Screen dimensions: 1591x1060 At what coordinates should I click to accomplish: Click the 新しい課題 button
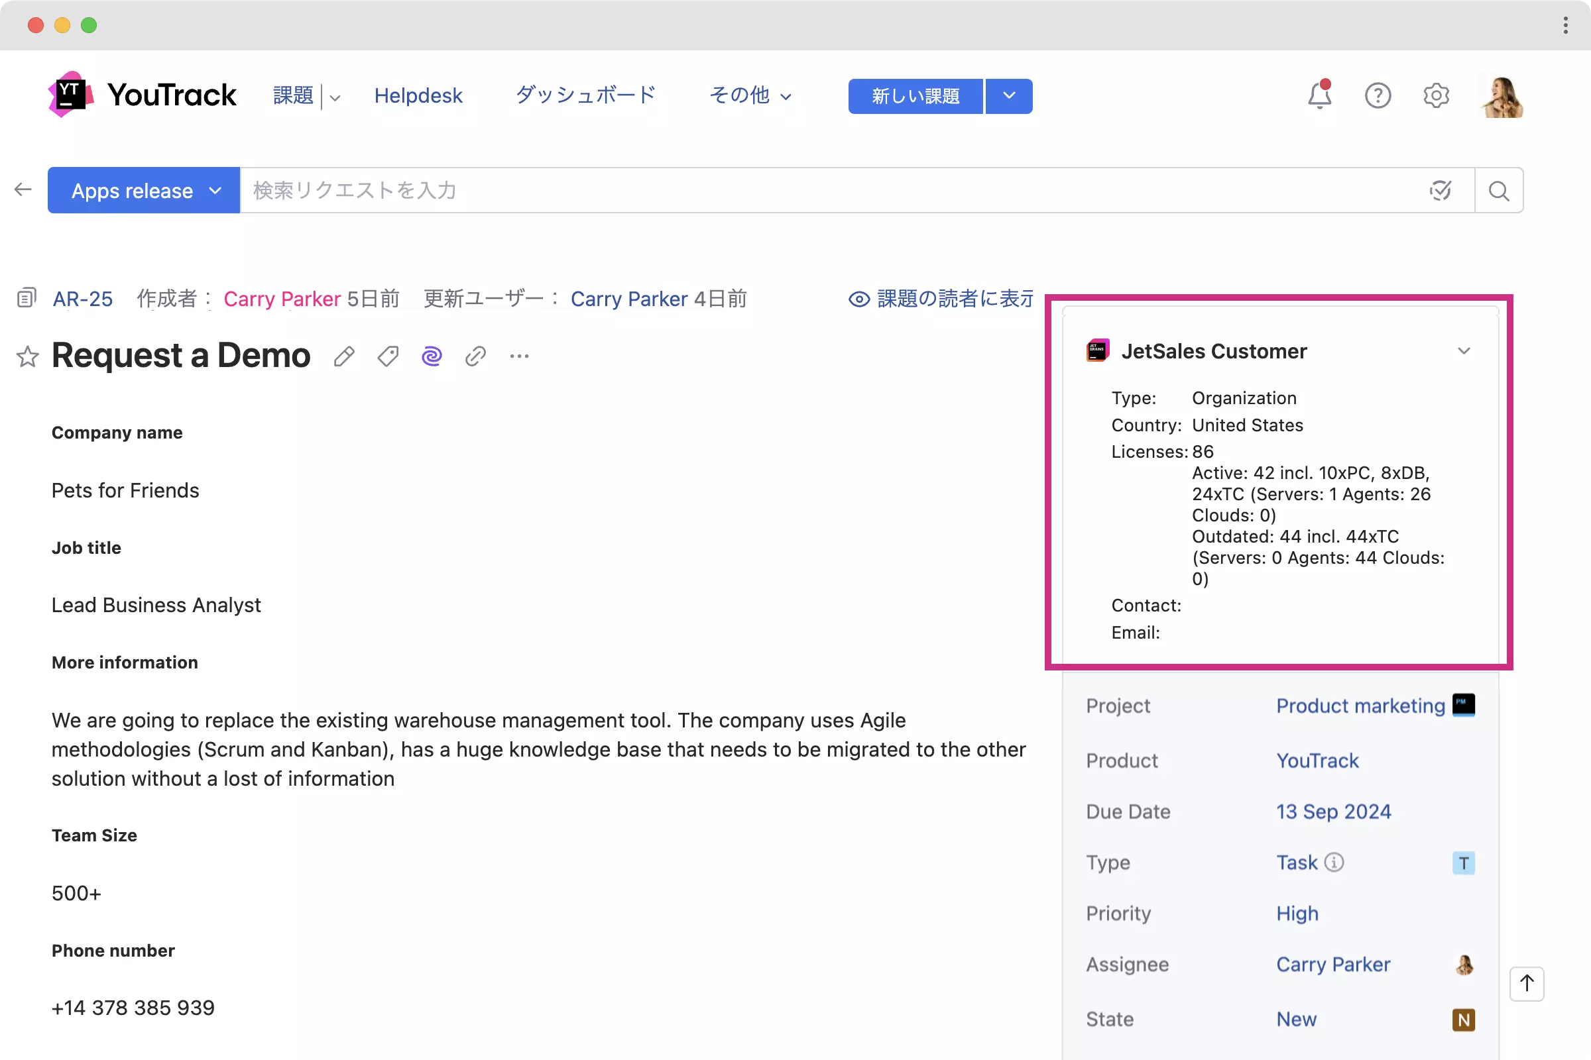pyautogui.click(x=915, y=96)
